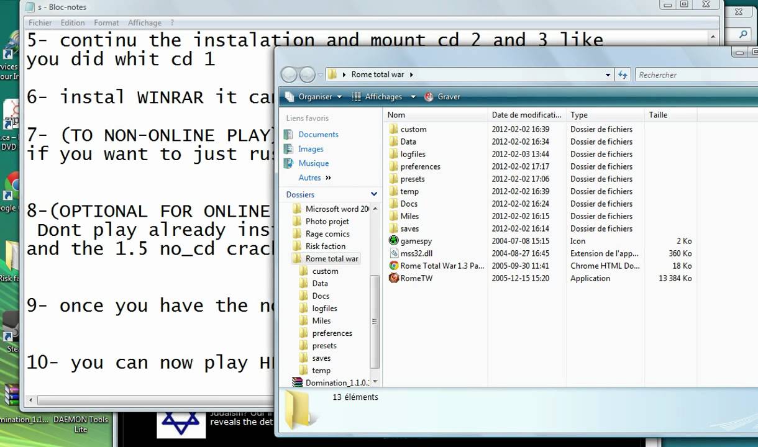Image resolution: width=758 pixels, height=447 pixels.
Task: Click folder tree scroll up arrow
Action: (x=374, y=209)
